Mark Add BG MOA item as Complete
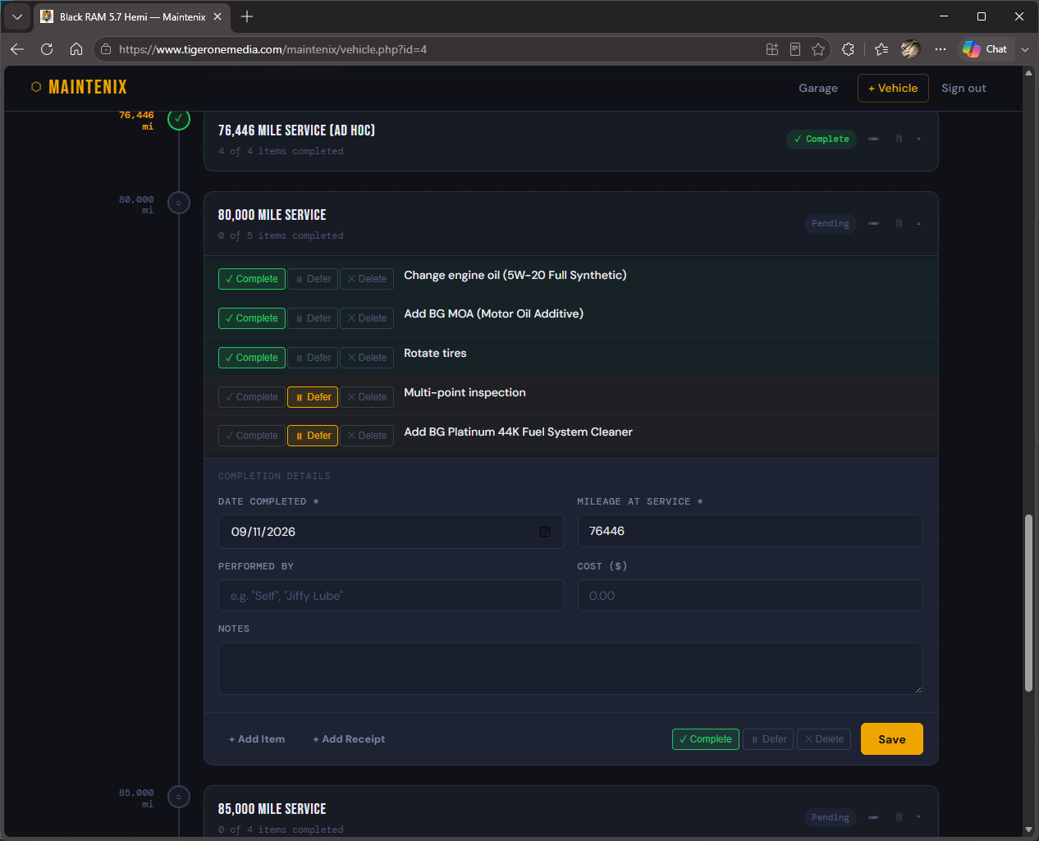Viewport: 1039px width, 841px height. 252,318
